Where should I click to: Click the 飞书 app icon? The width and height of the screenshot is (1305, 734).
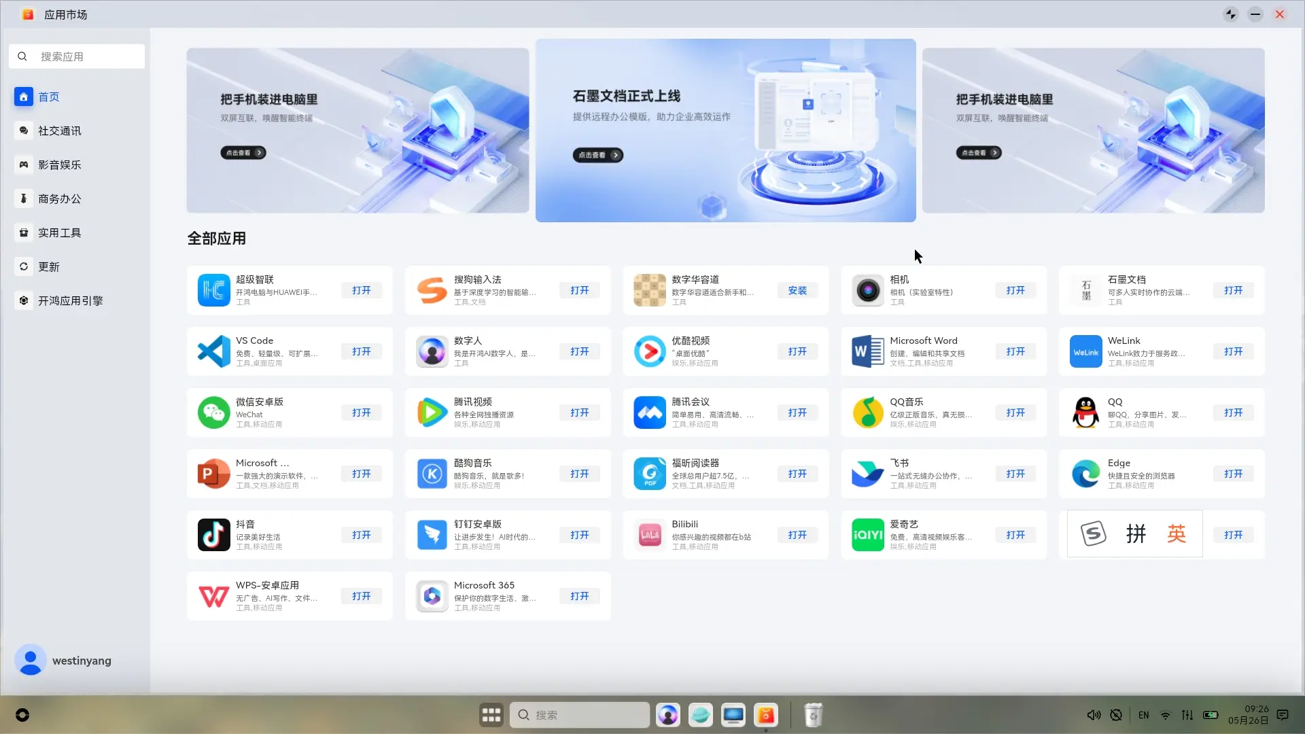pyautogui.click(x=868, y=474)
